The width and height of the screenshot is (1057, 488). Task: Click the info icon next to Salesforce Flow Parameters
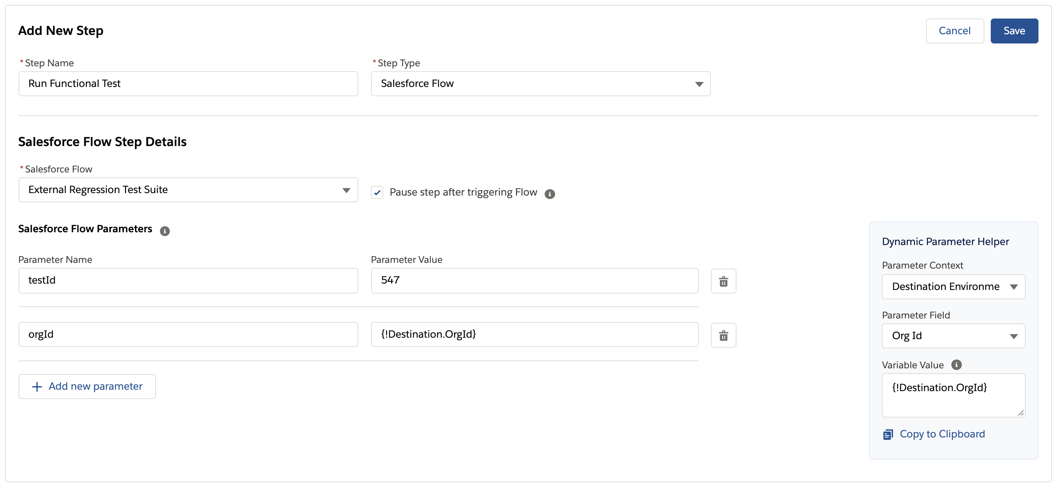[165, 231]
